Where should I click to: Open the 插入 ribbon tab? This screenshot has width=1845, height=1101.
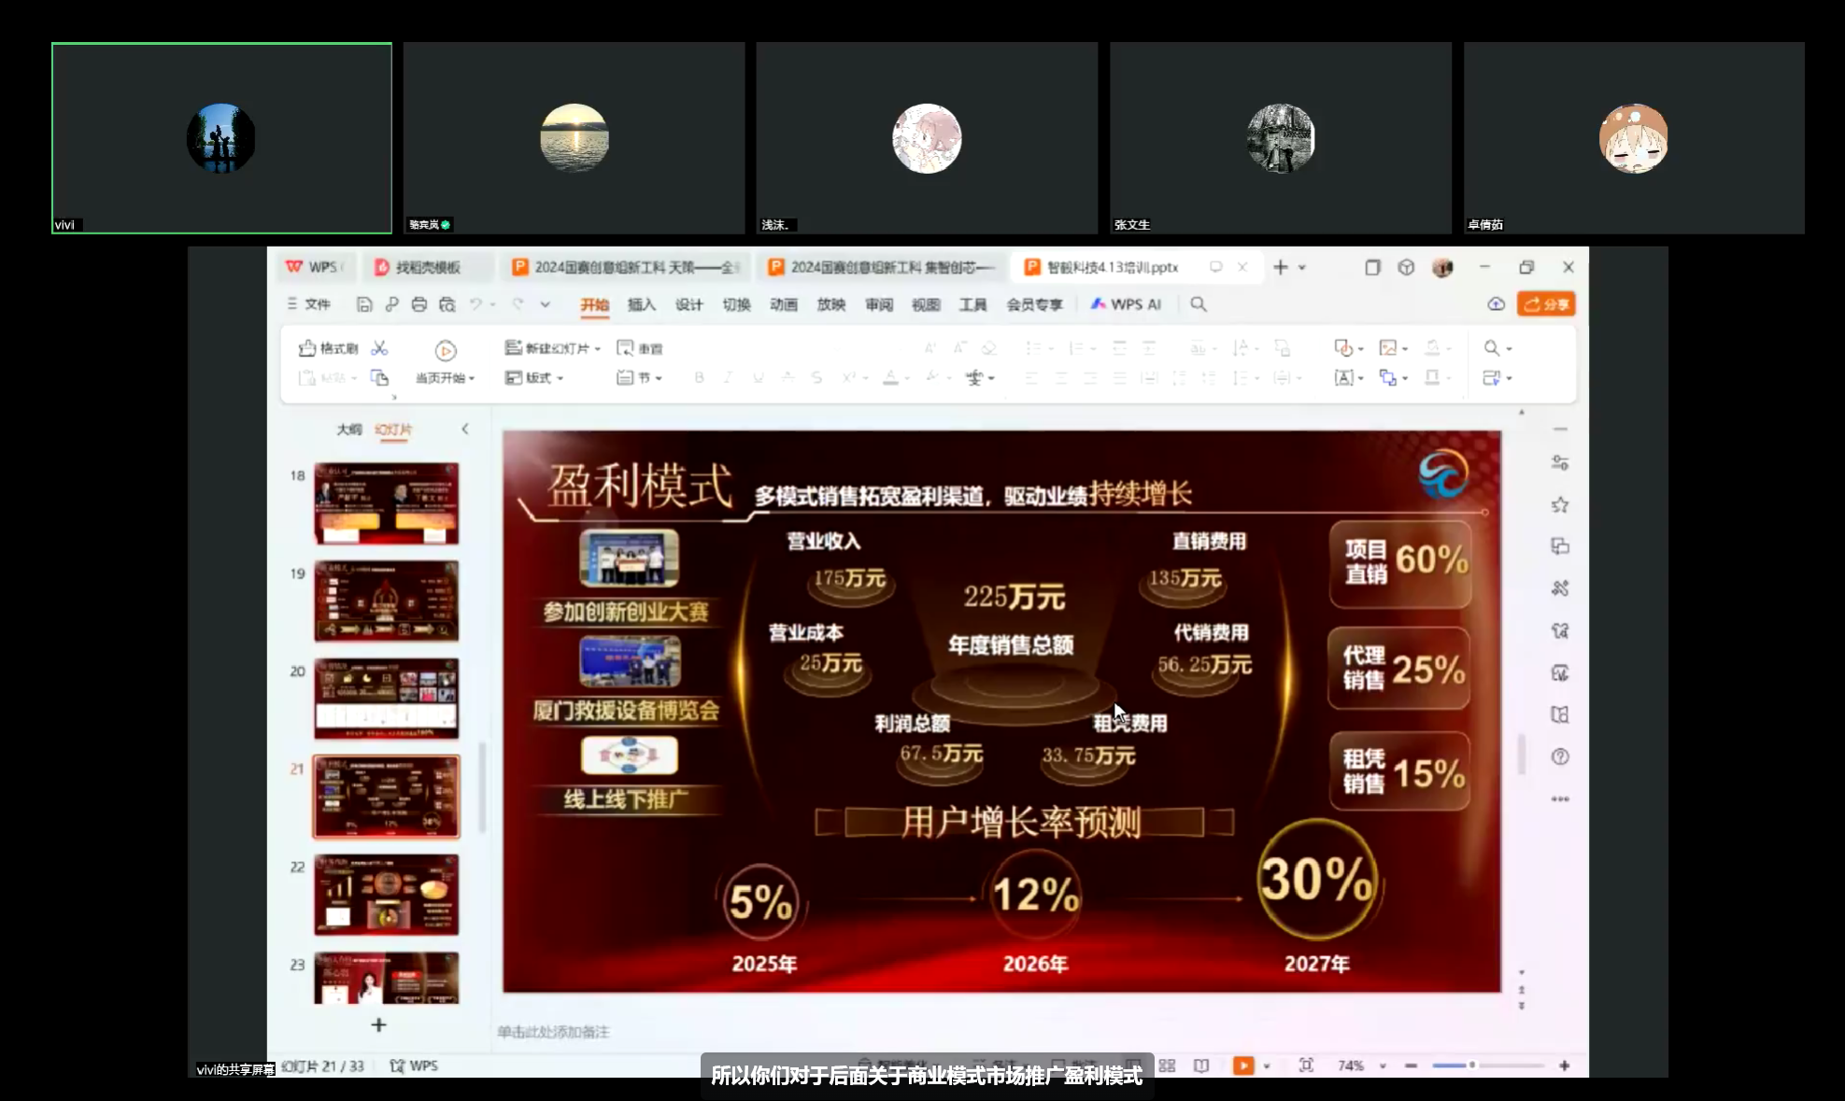click(641, 304)
